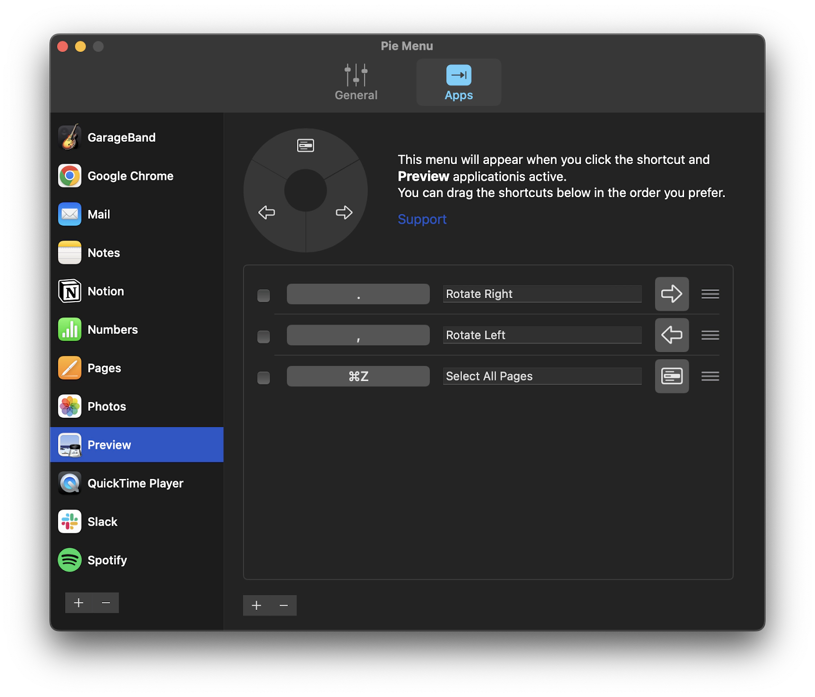
Task: Select Spotify in the sidebar
Action: tap(137, 560)
